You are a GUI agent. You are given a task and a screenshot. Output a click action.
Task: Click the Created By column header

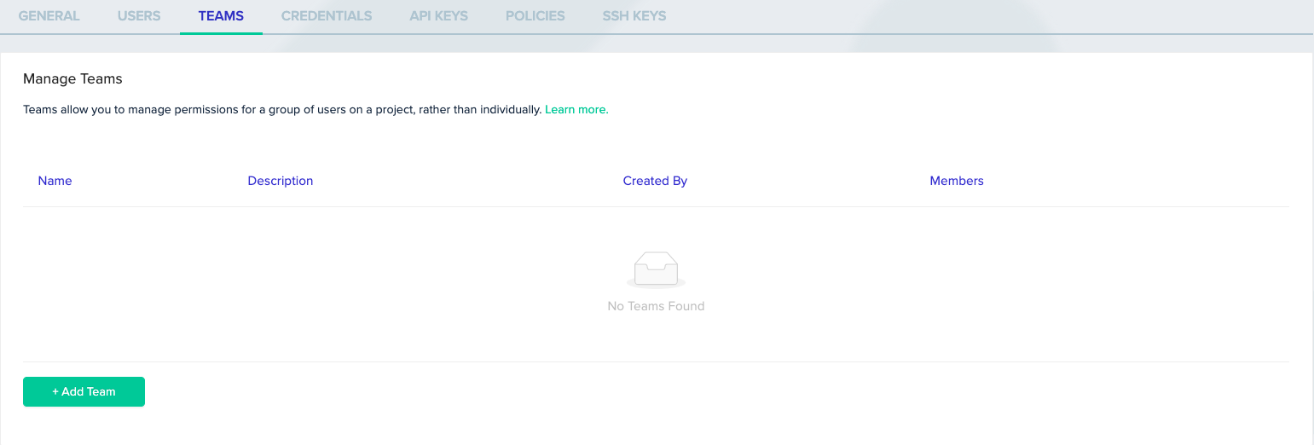(655, 181)
